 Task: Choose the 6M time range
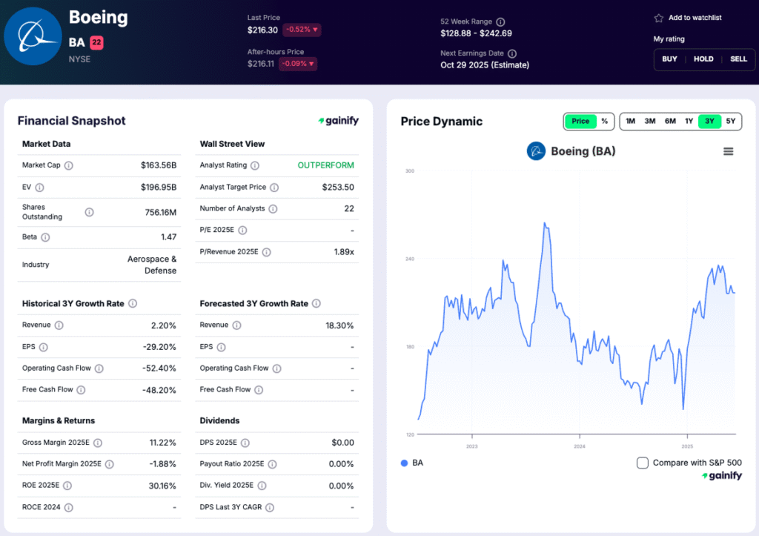tap(669, 121)
